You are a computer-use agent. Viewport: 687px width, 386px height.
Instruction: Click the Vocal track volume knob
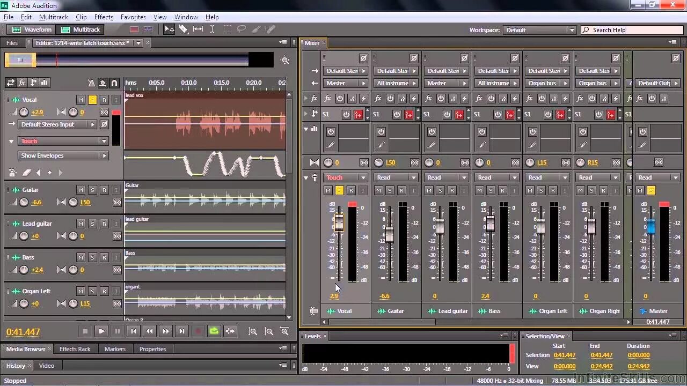tap(24, 112)
